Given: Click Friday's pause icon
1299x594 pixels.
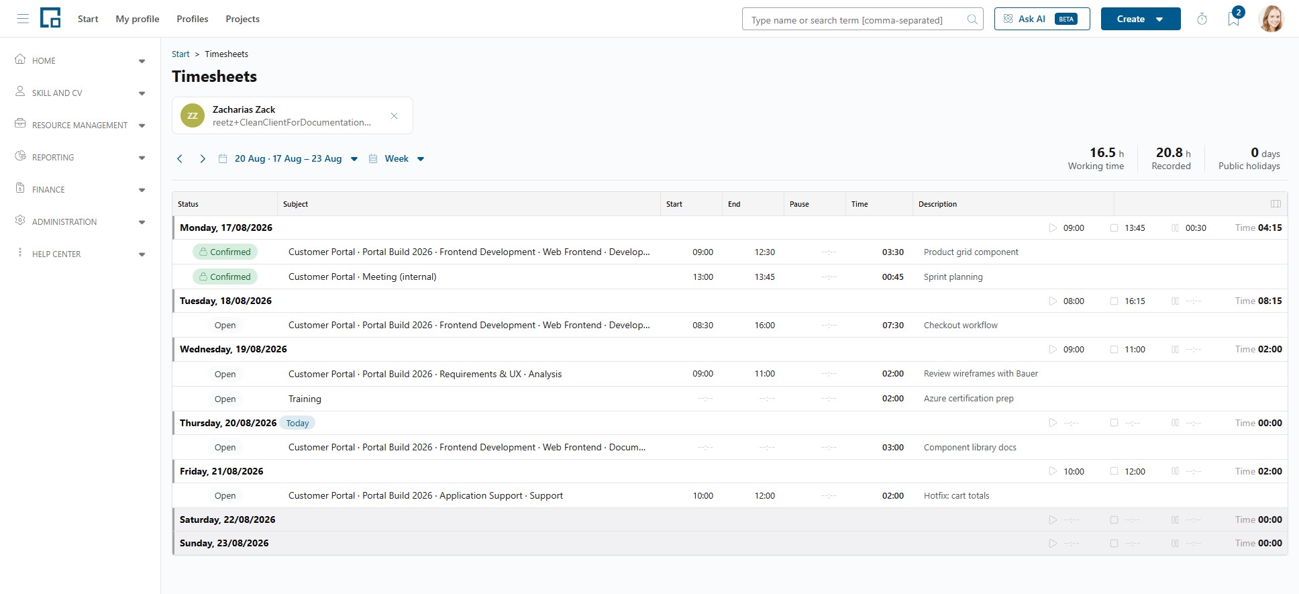Looking at the screenshot, I should pos(1175,471).
